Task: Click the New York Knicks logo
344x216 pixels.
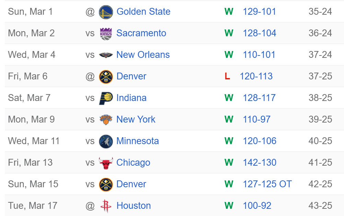Action: pos(106,120)
